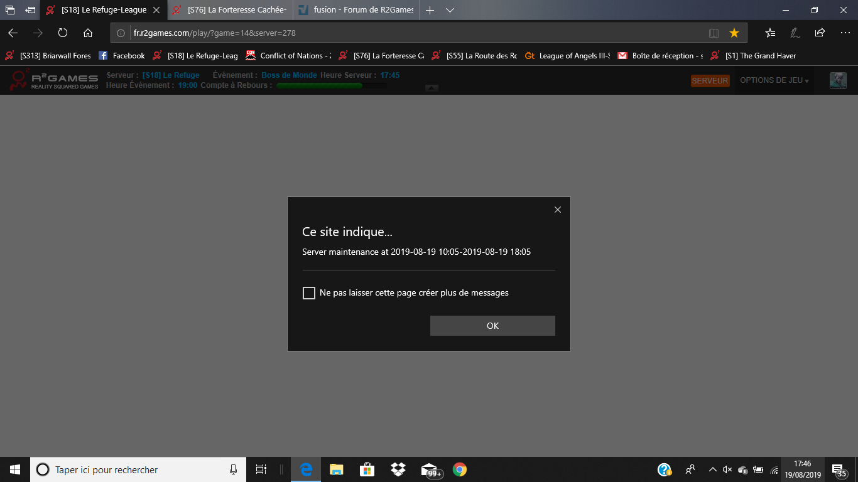
Task: Go to the browser home page icon
Action: pyautogui.click(x=88, y=33)
